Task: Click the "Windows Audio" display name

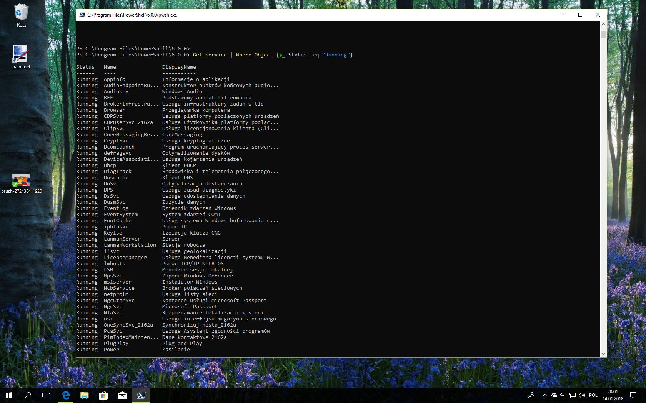Action: 182,92
